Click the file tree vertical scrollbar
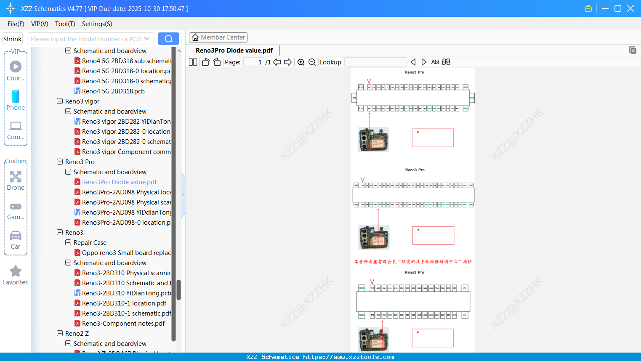Screen dimensions: 641x361 click(178, 290)
